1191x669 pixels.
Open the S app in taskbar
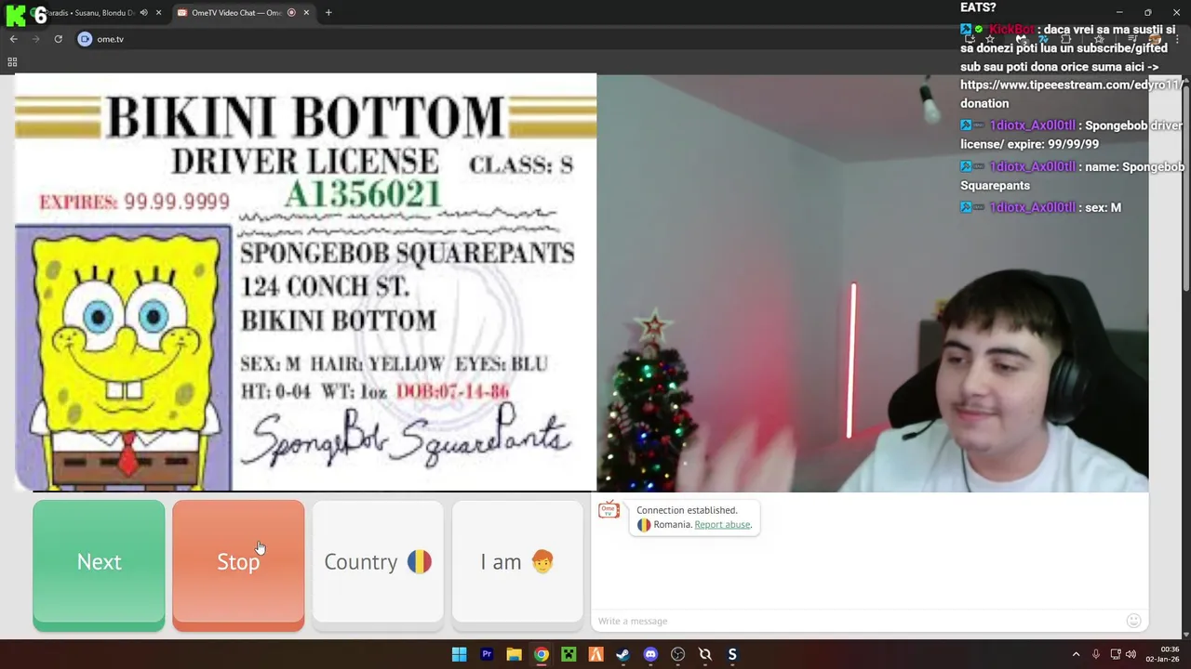click(732, 654)
